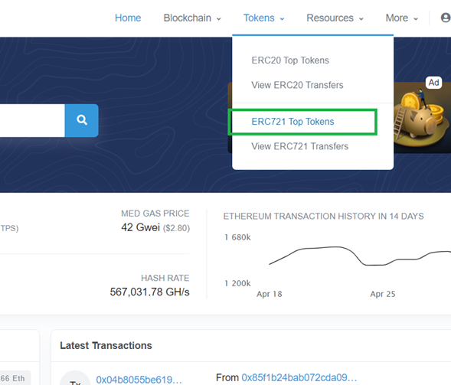Click inside the search input field
Screen dimensions: 451x385
coord(32,120)
